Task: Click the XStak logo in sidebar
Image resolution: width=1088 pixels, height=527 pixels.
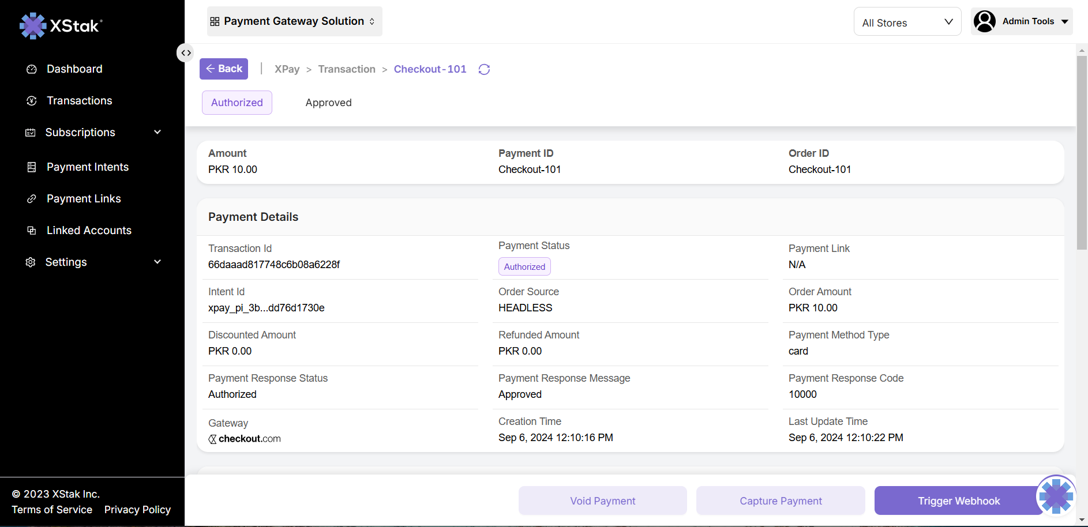Action: [x=61, y=25]
